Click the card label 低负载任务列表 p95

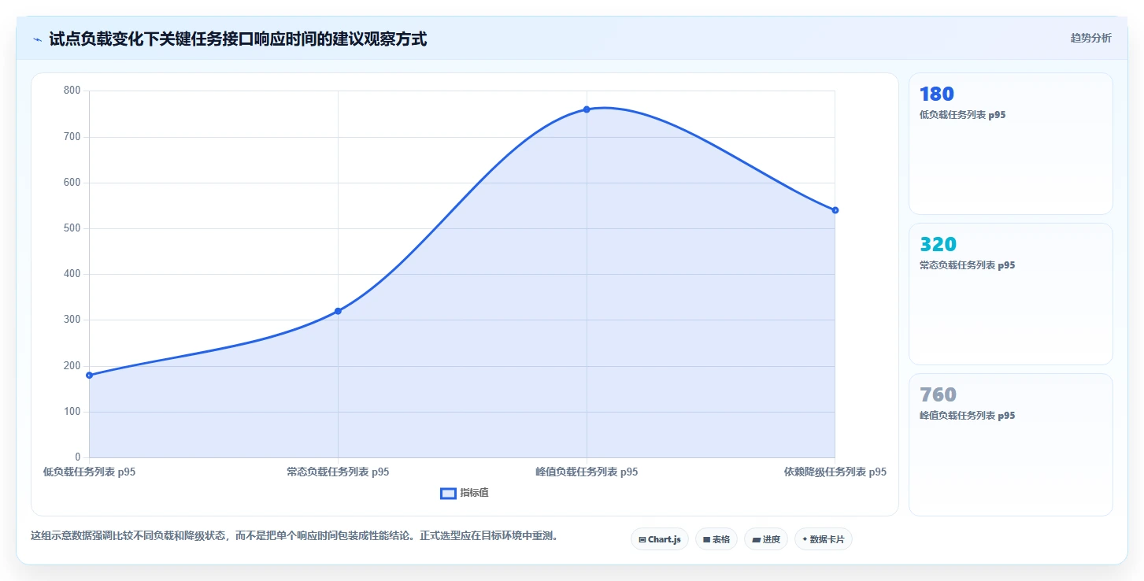(962, 115)
